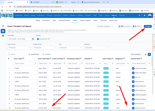This screenshot has width=155, height=111.
Task: Switch to Student Progress tab
Action: point(85,20)
